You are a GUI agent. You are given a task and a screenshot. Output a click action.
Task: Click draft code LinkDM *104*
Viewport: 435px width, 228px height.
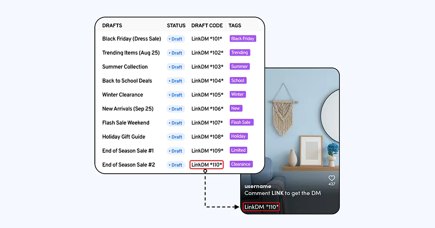207,81
